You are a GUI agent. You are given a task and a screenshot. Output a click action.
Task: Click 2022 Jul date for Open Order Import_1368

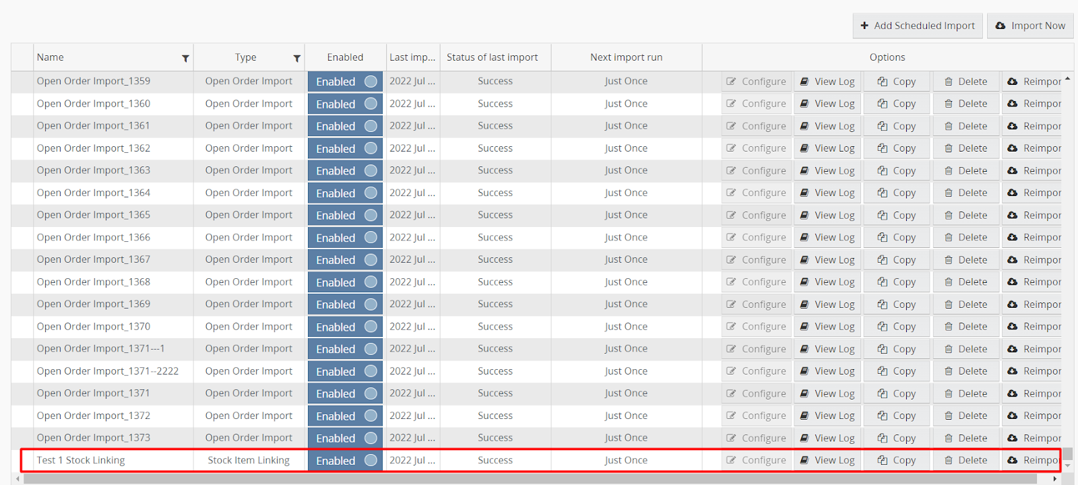click(412, 282)
